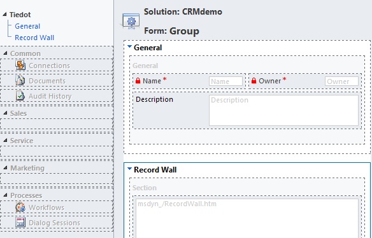The image size is (372, 238).
Task: Click the Common group heading
Action: (x=25, y=53)
